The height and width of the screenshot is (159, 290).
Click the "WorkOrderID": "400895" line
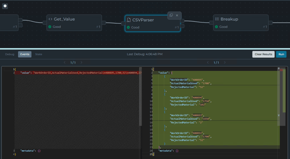tap(187, 80)
